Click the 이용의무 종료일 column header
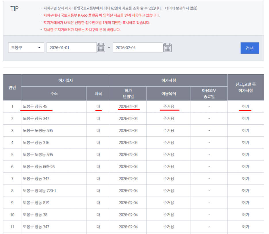The width and height of the screenshot is (269, 234). 209,94
